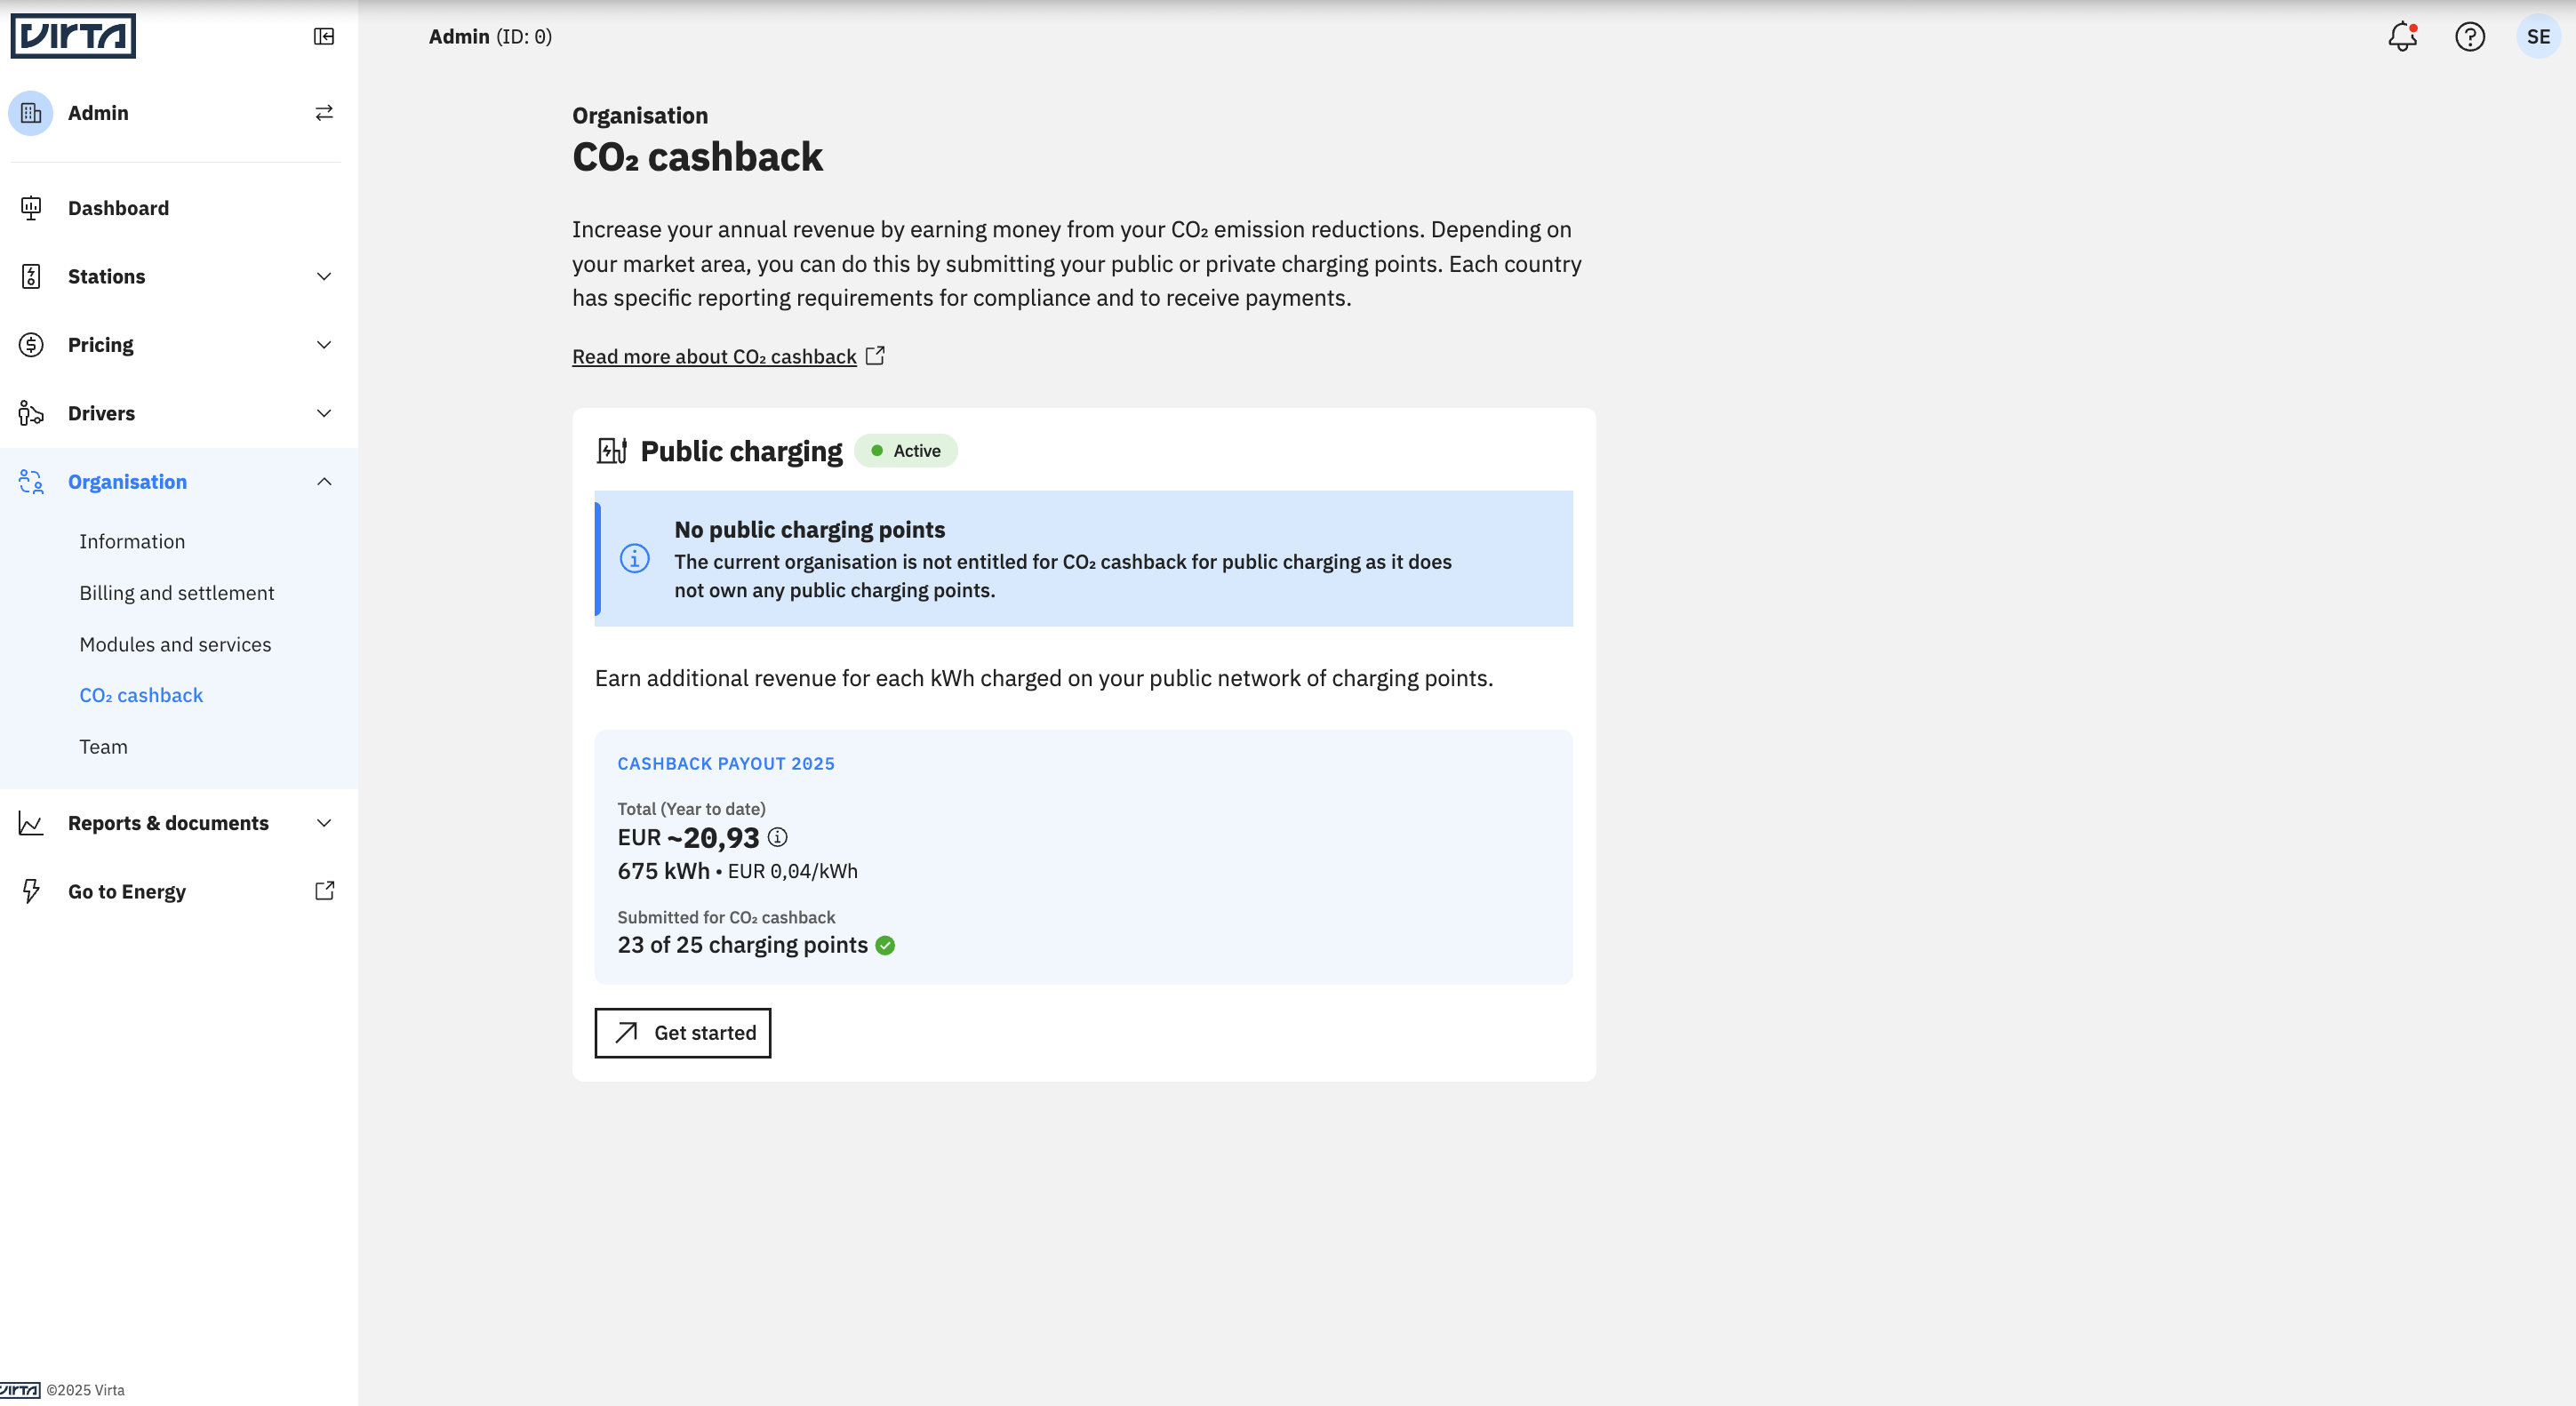Expand the Drivers menu chevron
The width and height of the screenshot is (2576, 1406).
tap(324, 413)
